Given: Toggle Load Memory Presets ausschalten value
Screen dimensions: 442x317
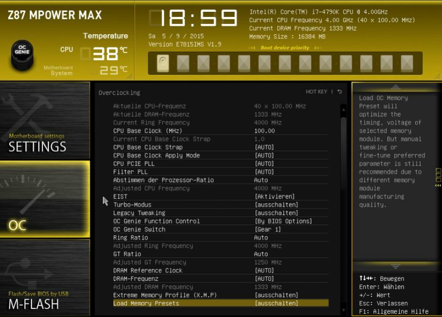Looking at the screenshot, I should (x=276, y=303).
